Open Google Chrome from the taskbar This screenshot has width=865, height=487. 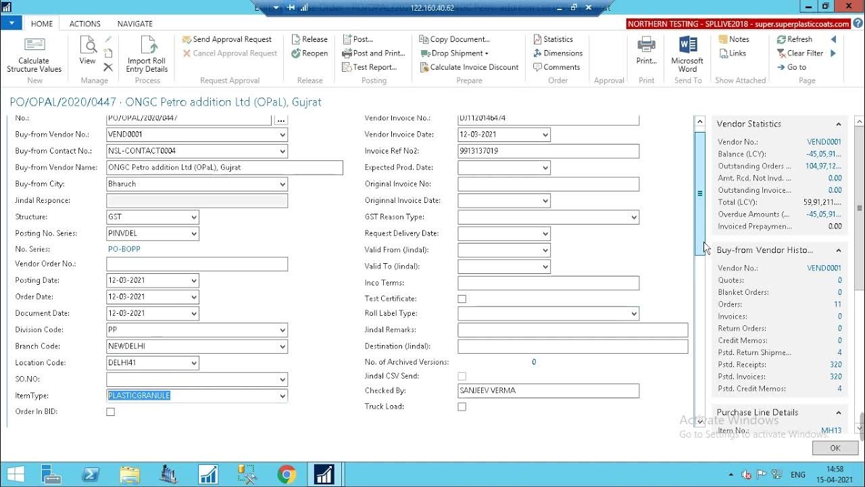click(287, 475)
